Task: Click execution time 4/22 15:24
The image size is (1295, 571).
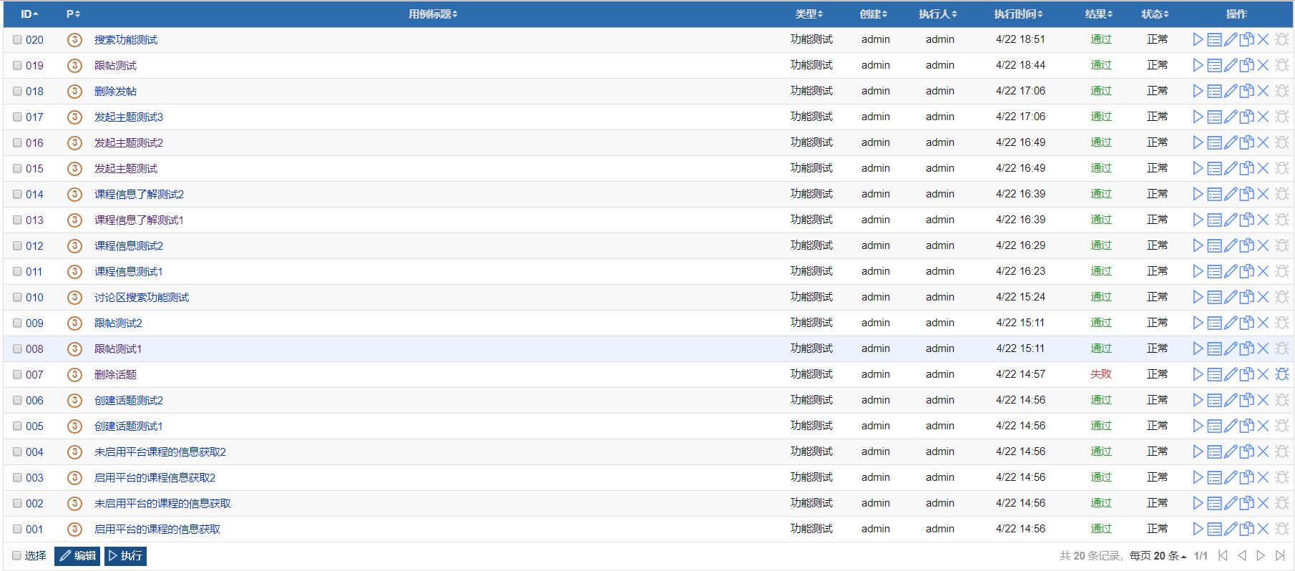Action: tap(1020, 297)
